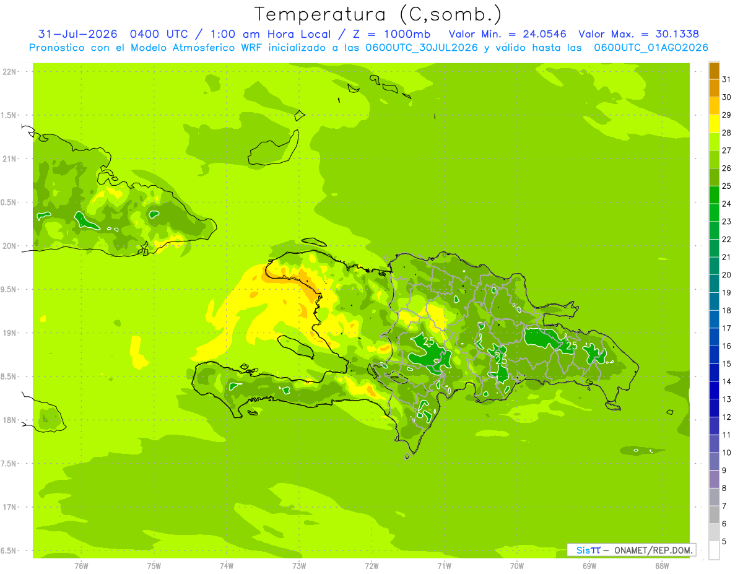Click the "20N" latitude label
The image size is (743, 574).
tap(9, 246)
